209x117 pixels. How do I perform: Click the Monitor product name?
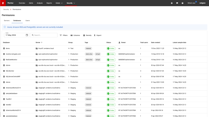coord(10,3)
